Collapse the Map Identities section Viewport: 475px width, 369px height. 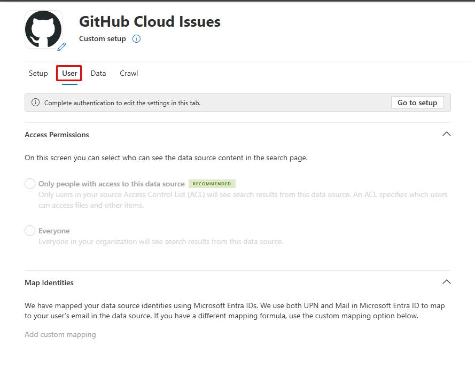447,282
